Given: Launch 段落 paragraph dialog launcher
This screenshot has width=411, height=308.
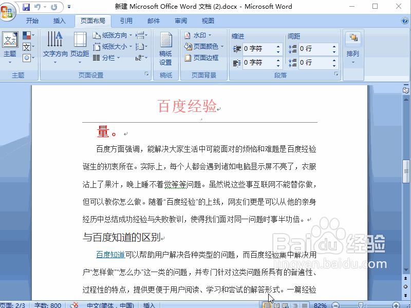Looking at the screenshot, I should [x=337, y=74].
